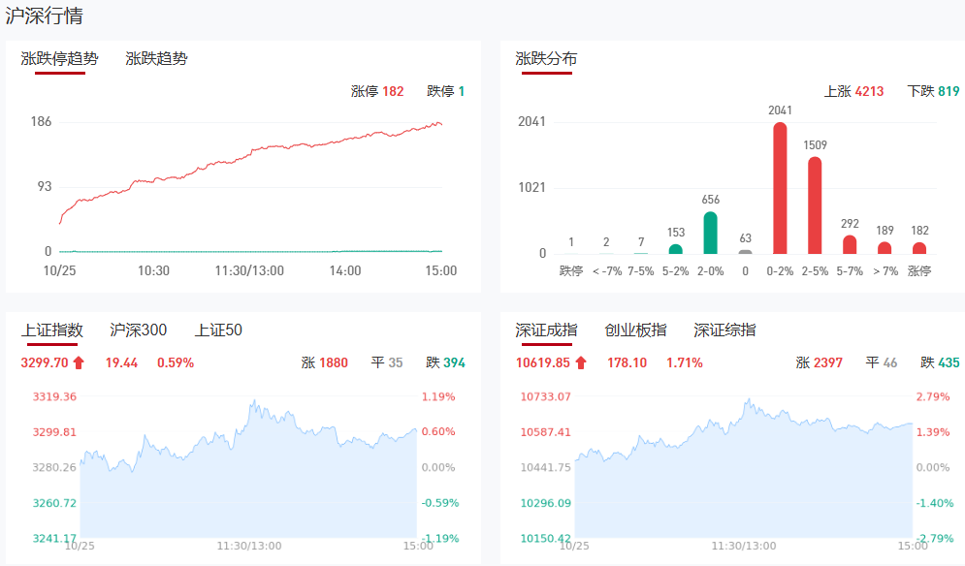Click the red 2-5% bar showing 1509
This screenshot has width=965, height=566.
[x=815, y=205]
